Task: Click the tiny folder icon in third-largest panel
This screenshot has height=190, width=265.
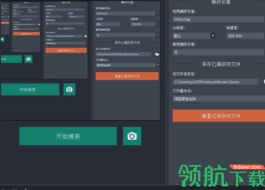Action: coord(86,36)
